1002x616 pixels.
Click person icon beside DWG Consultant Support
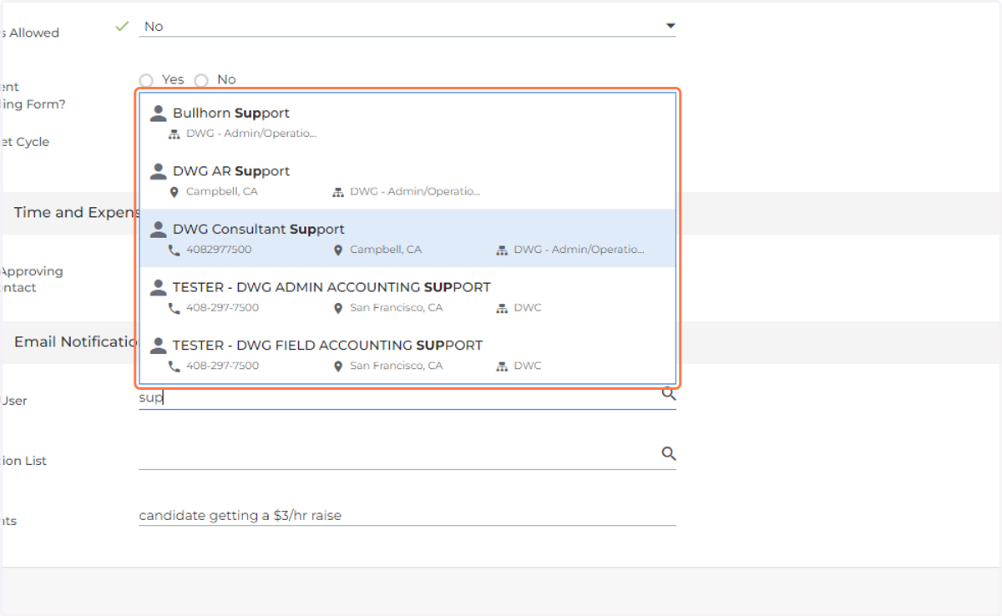pos(158,230)
